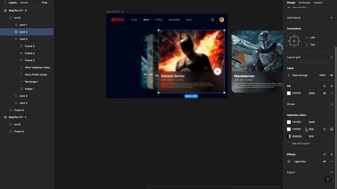Open the Layer blur effect type dropdown
Viewport: 337px width, 189px height.
[301, 162]
